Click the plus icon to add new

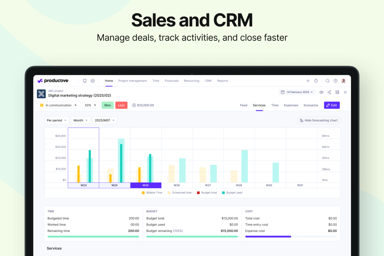pos(308,81)
